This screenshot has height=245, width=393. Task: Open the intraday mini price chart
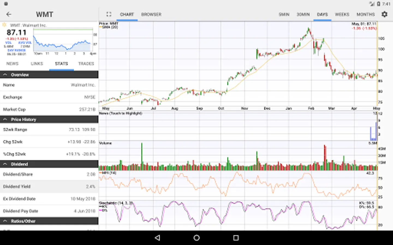[x=63, y=40]
